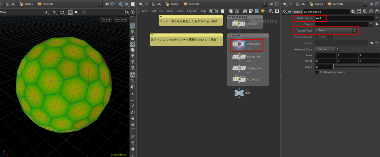
Task: Click the Angle slider track
Action: tap(356, 67)
